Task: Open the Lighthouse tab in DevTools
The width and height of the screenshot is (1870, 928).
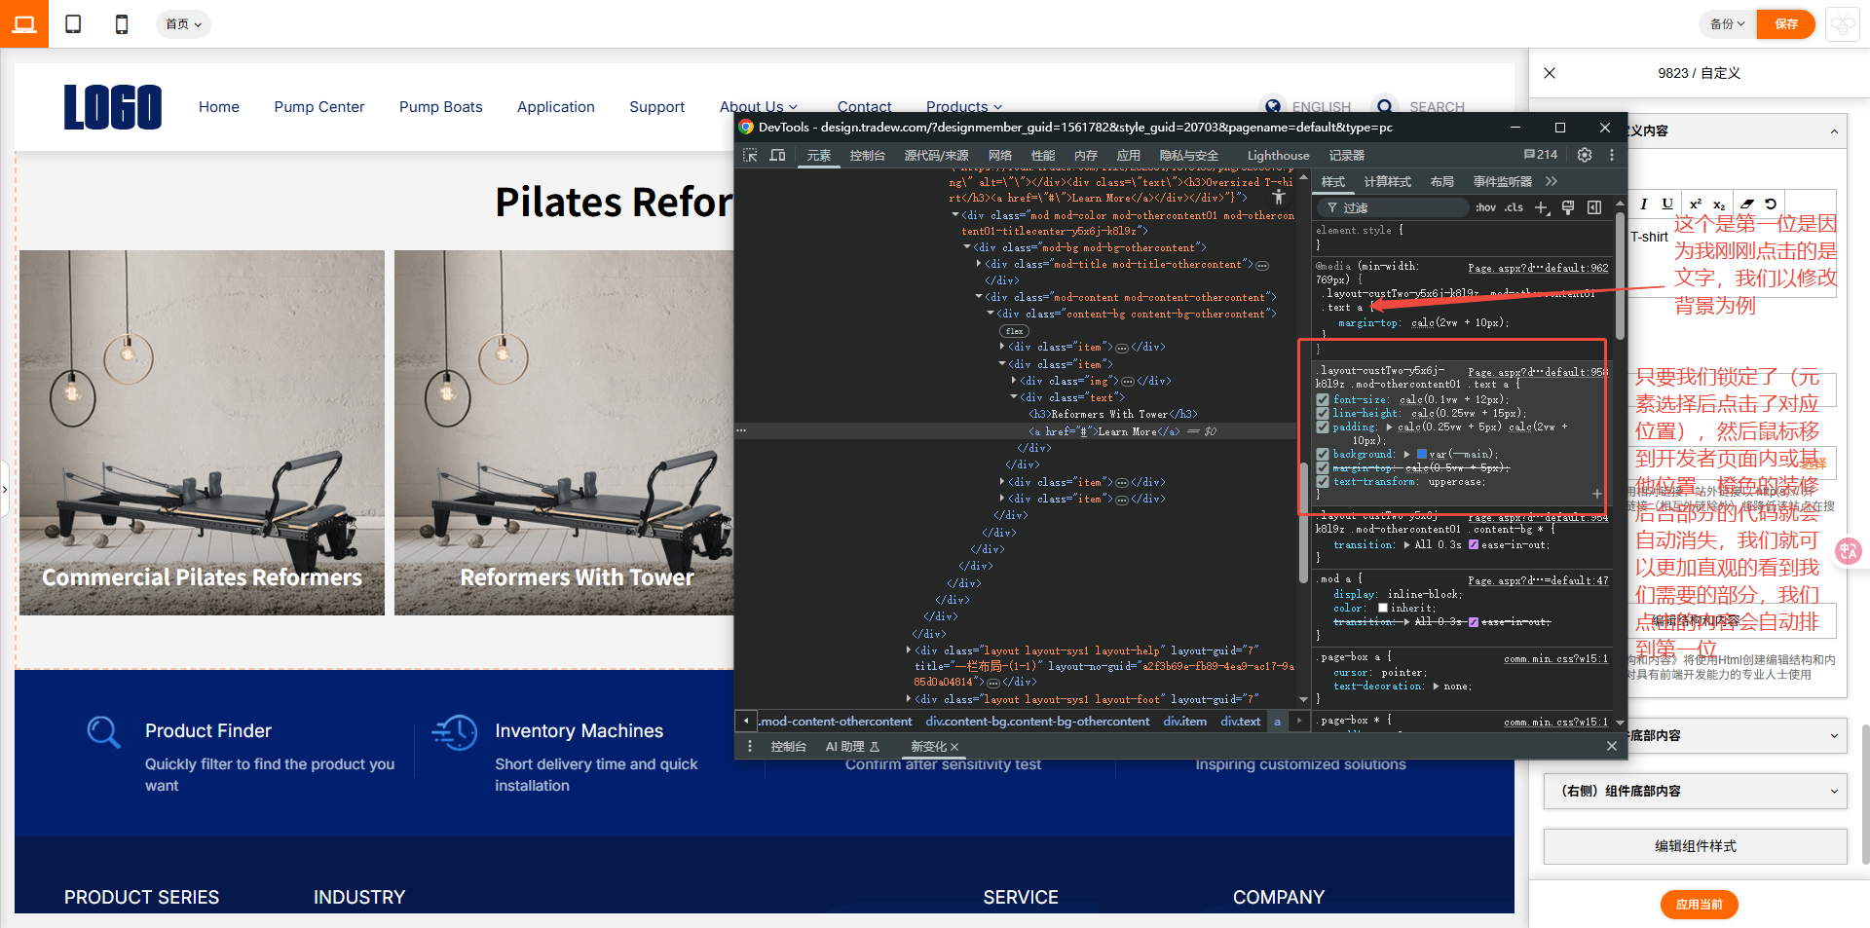Action: pyautogui.click(x=1278, y=155)
